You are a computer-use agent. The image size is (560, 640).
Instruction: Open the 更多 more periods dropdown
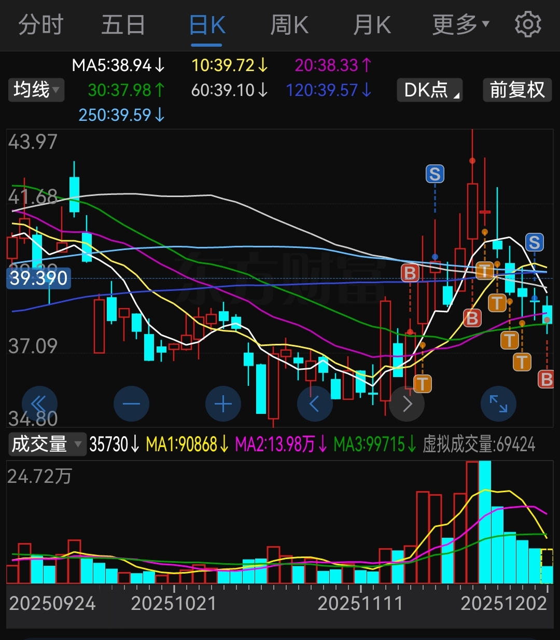point(460,25)
